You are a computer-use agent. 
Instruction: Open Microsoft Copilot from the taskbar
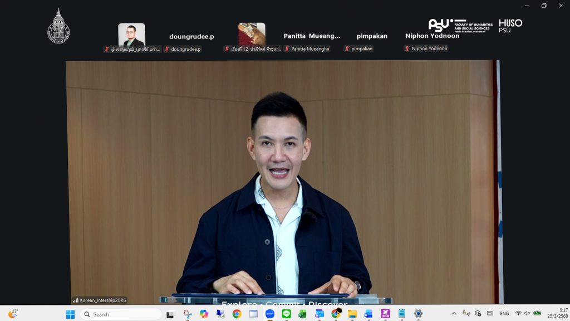click(x=204, y=314)
